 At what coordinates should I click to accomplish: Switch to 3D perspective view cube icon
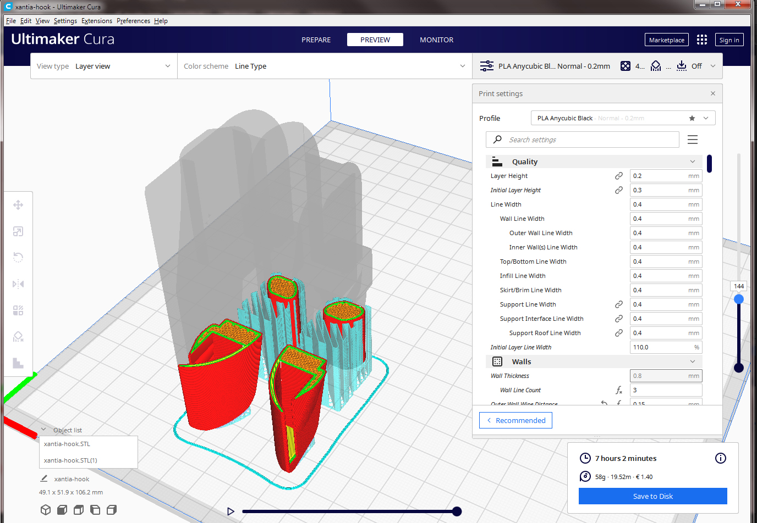46,510
